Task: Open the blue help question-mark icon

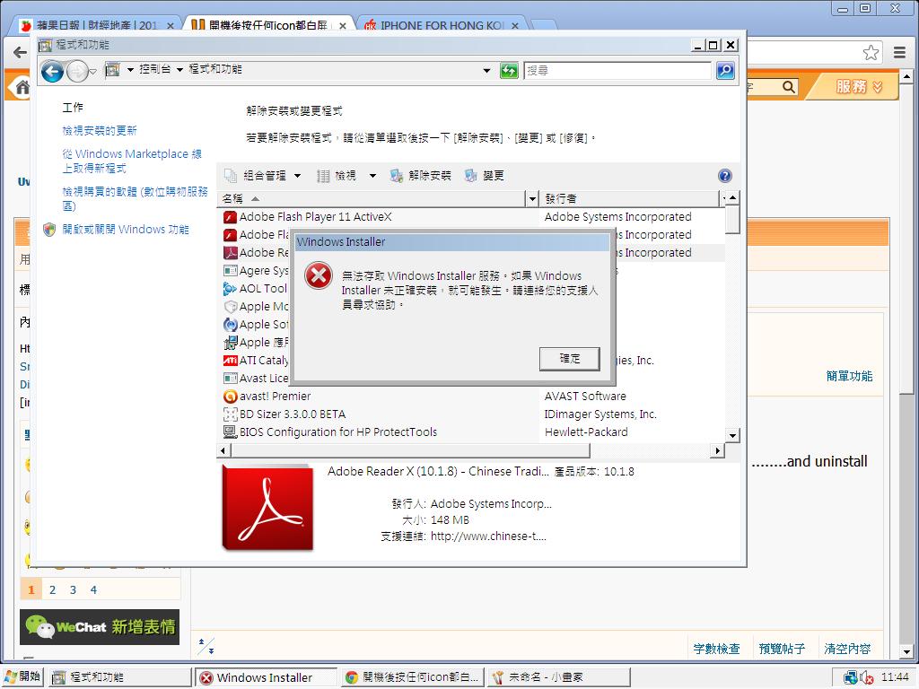Action: click(x=724, y=176)
